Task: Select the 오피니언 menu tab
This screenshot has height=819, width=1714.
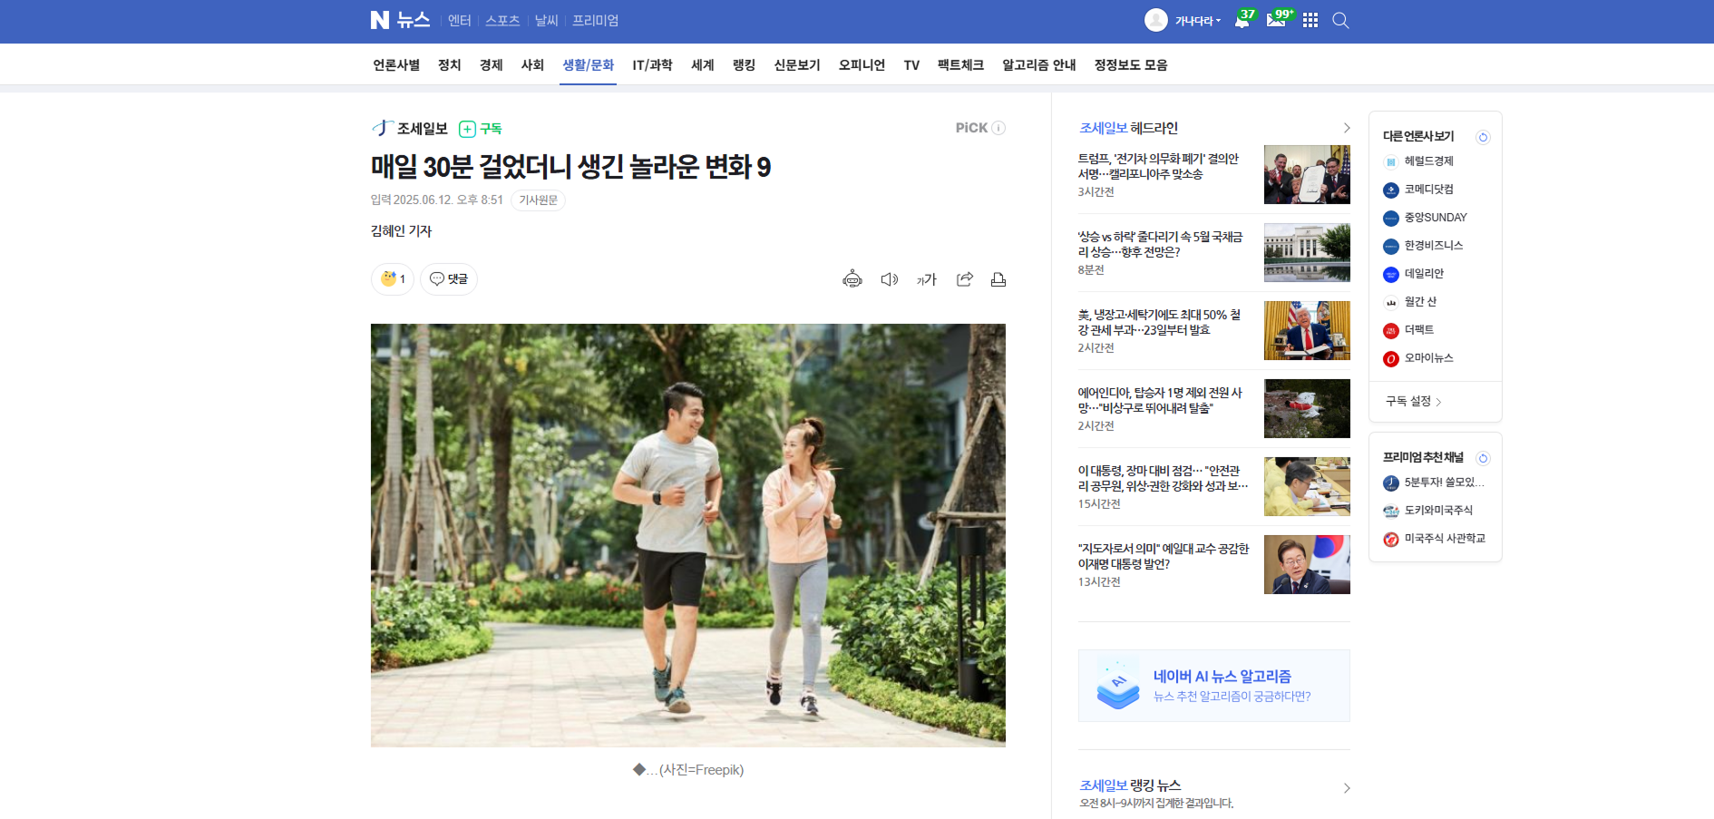Action: coord(862,65)
